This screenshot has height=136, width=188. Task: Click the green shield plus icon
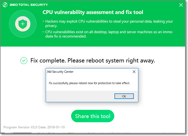tap(23, 24)
